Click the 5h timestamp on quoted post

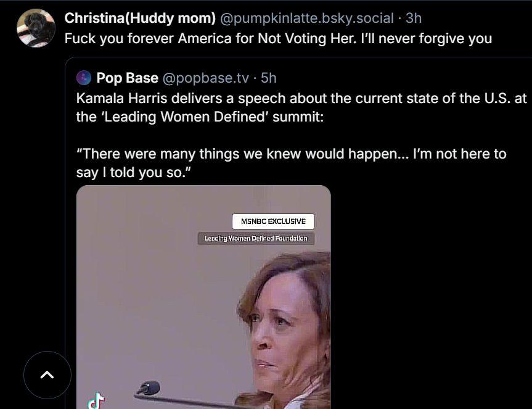point(268,78)
